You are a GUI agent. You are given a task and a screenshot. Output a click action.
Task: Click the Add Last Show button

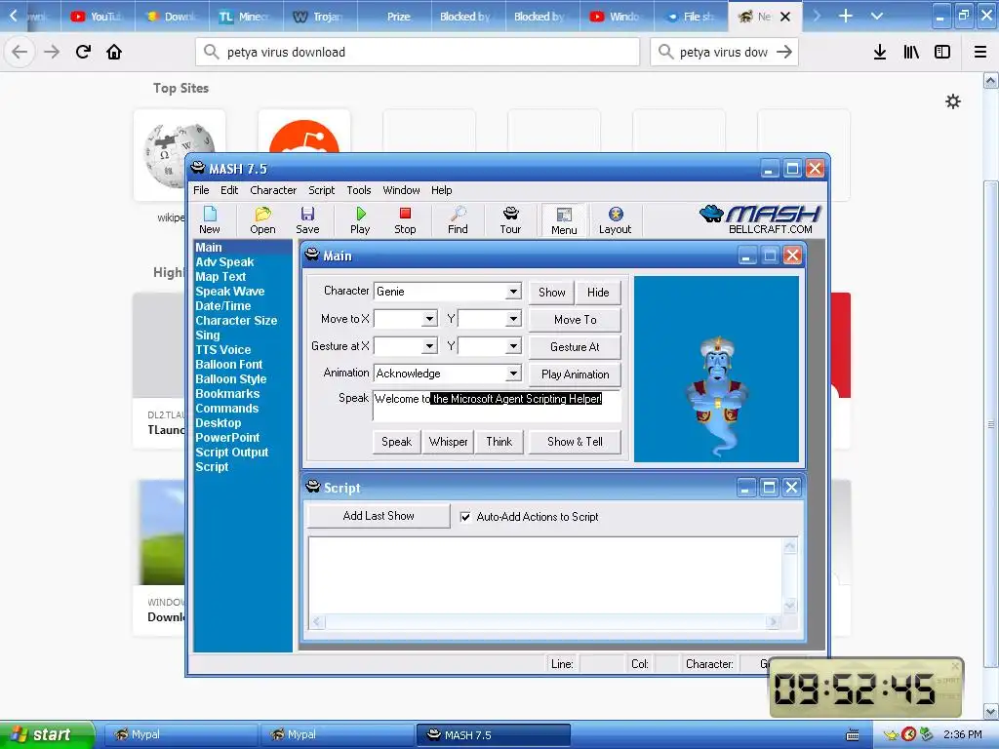pos(379,516)
